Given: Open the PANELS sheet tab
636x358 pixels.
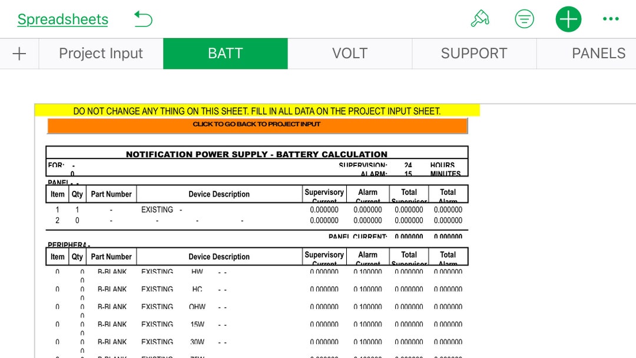Looking at the screenshot, I should click(x=598, y=53).
